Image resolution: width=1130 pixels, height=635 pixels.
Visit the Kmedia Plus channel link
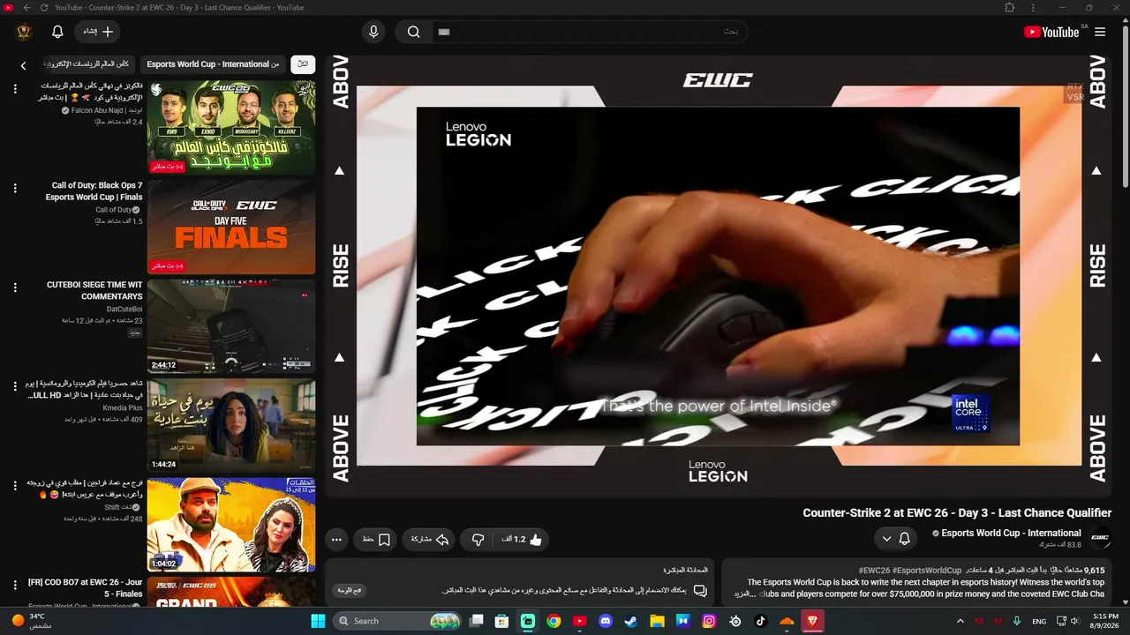pyautogui.click(x=123, y=408)
